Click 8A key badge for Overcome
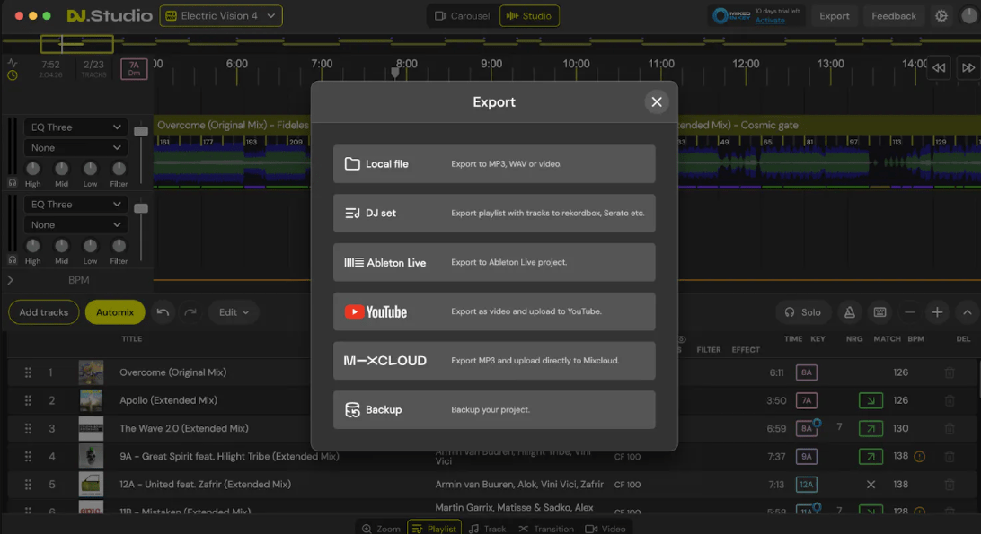981x534 pixels. click(x=807, y=372)
